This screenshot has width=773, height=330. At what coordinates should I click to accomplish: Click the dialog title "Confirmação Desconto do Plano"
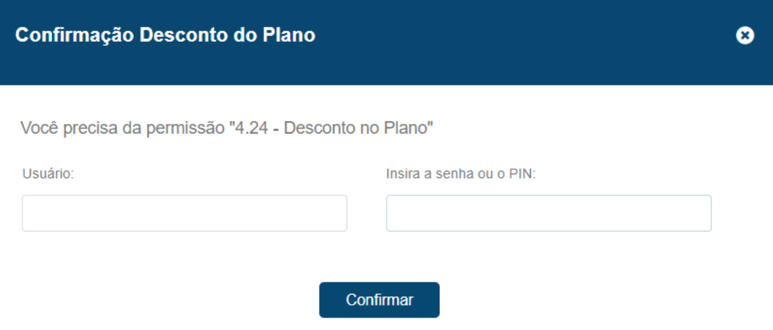coord(165,35)
